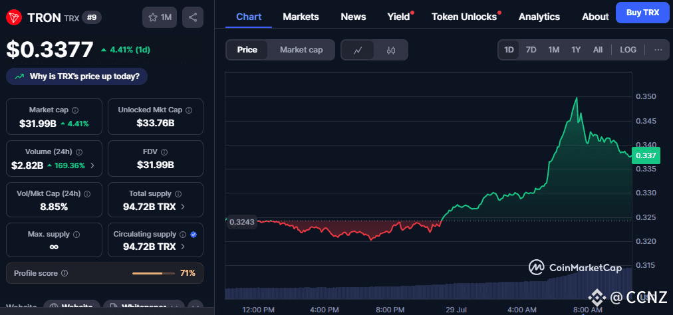Click 'Why is TRX's price up today?'

point(77,76)
